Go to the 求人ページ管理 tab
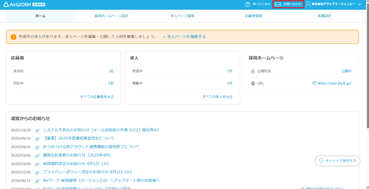 click(182, 16)
